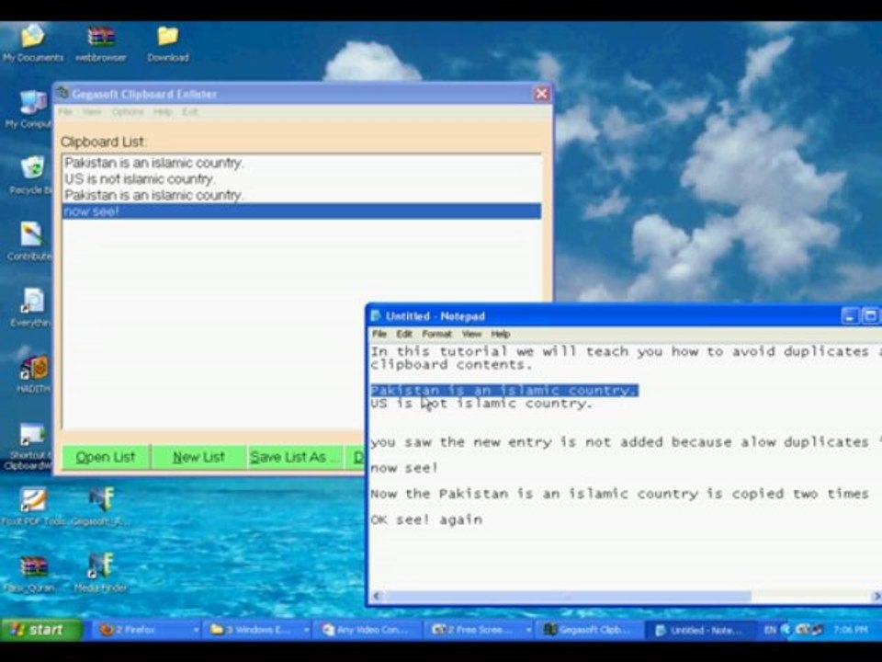Select the Clipboard shortcut icon on desktop
Screen dimensions: 882x662
pos(31,447)
